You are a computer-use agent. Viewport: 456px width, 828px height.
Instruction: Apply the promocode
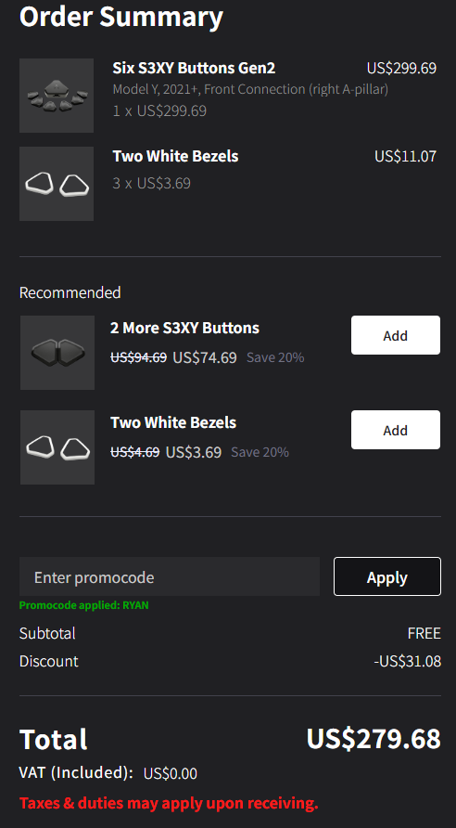click(x=386, y=576)
